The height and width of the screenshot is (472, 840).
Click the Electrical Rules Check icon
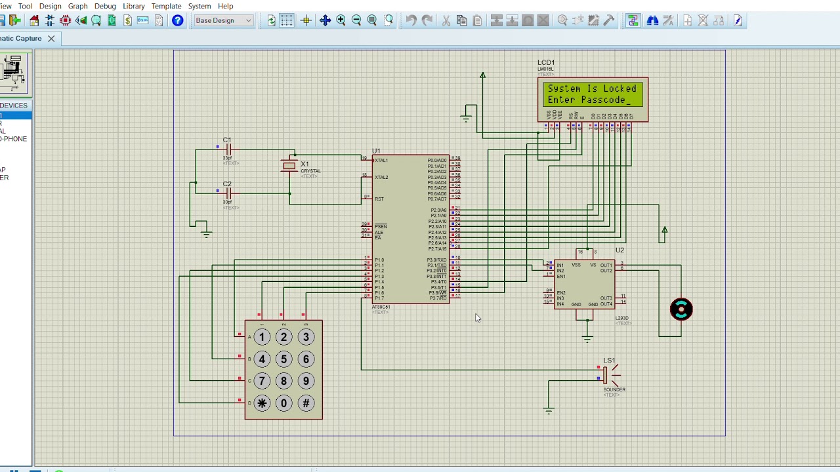pos(738,20)
